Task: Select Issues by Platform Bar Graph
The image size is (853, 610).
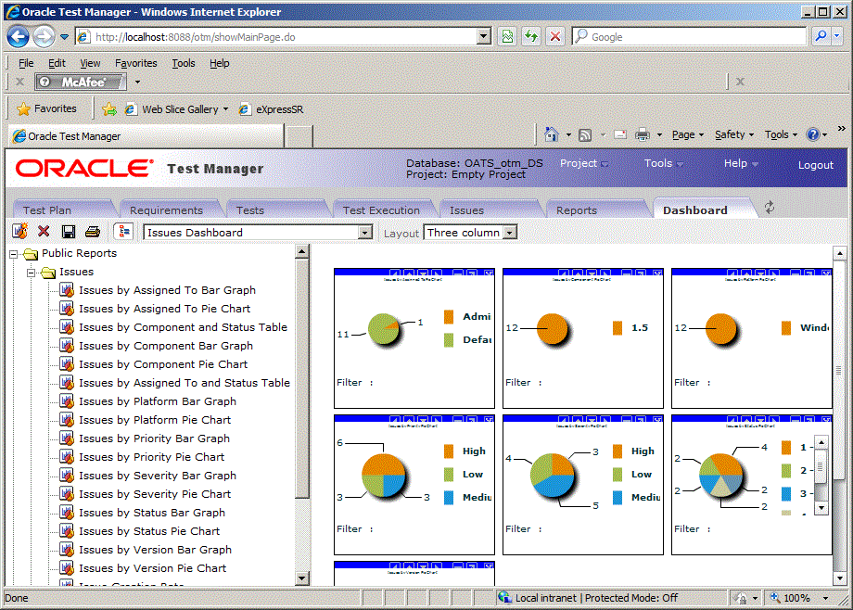Action: pos(158,401)
